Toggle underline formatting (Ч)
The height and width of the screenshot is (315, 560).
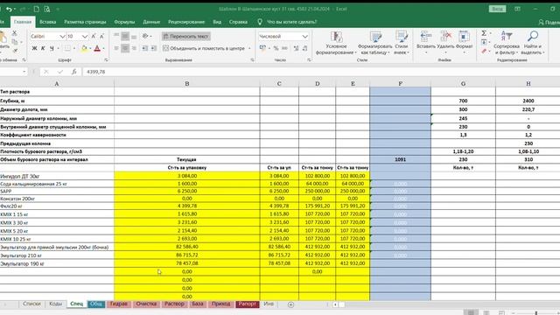52,48
